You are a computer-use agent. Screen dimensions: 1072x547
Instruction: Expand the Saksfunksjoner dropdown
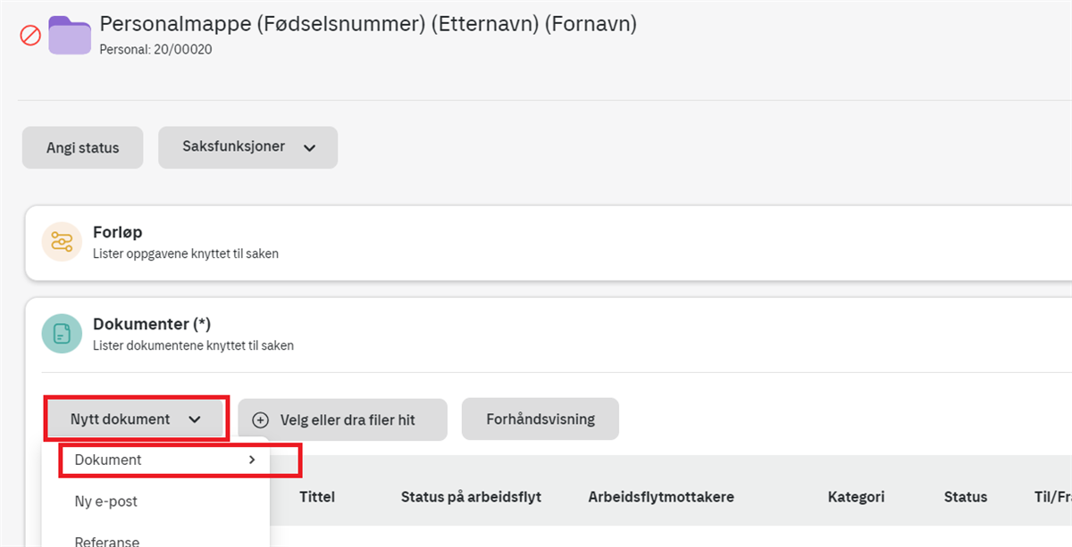248,147
